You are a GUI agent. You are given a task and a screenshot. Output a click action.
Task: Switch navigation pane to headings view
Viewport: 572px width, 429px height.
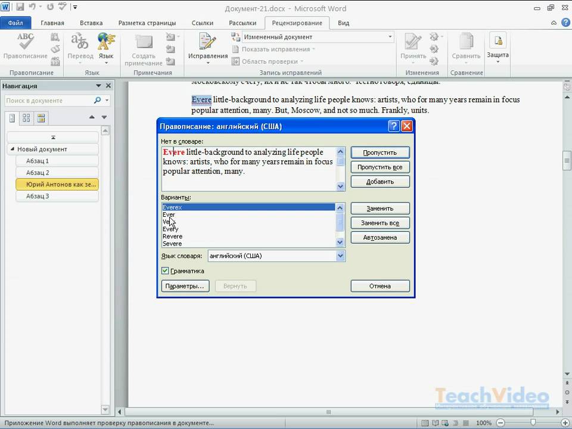[x=12, y=118]
